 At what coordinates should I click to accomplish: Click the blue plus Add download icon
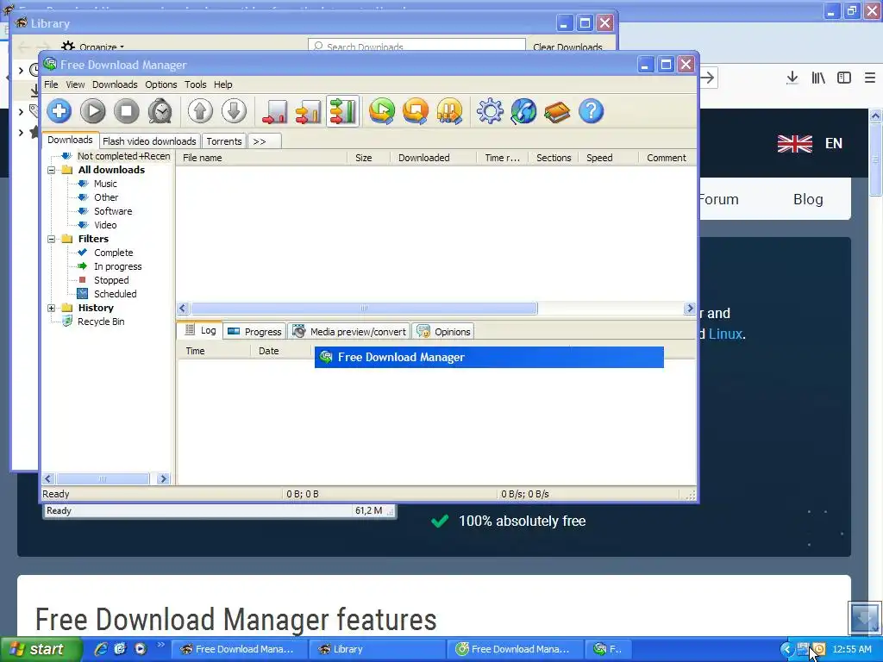59,111
